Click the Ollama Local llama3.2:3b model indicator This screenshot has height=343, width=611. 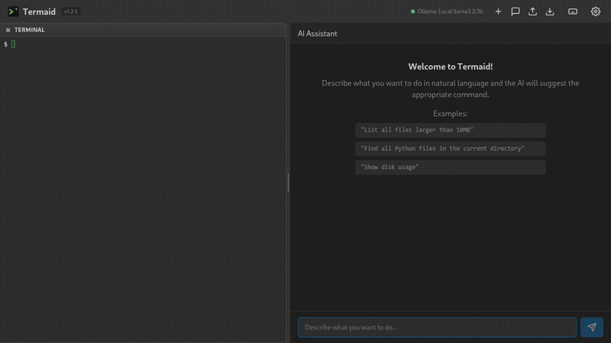pos(450,11)
